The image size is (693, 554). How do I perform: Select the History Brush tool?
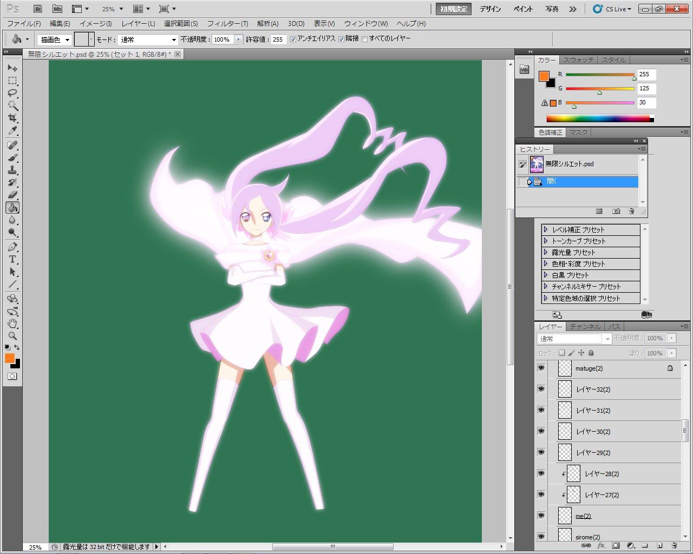click(12, 183)
